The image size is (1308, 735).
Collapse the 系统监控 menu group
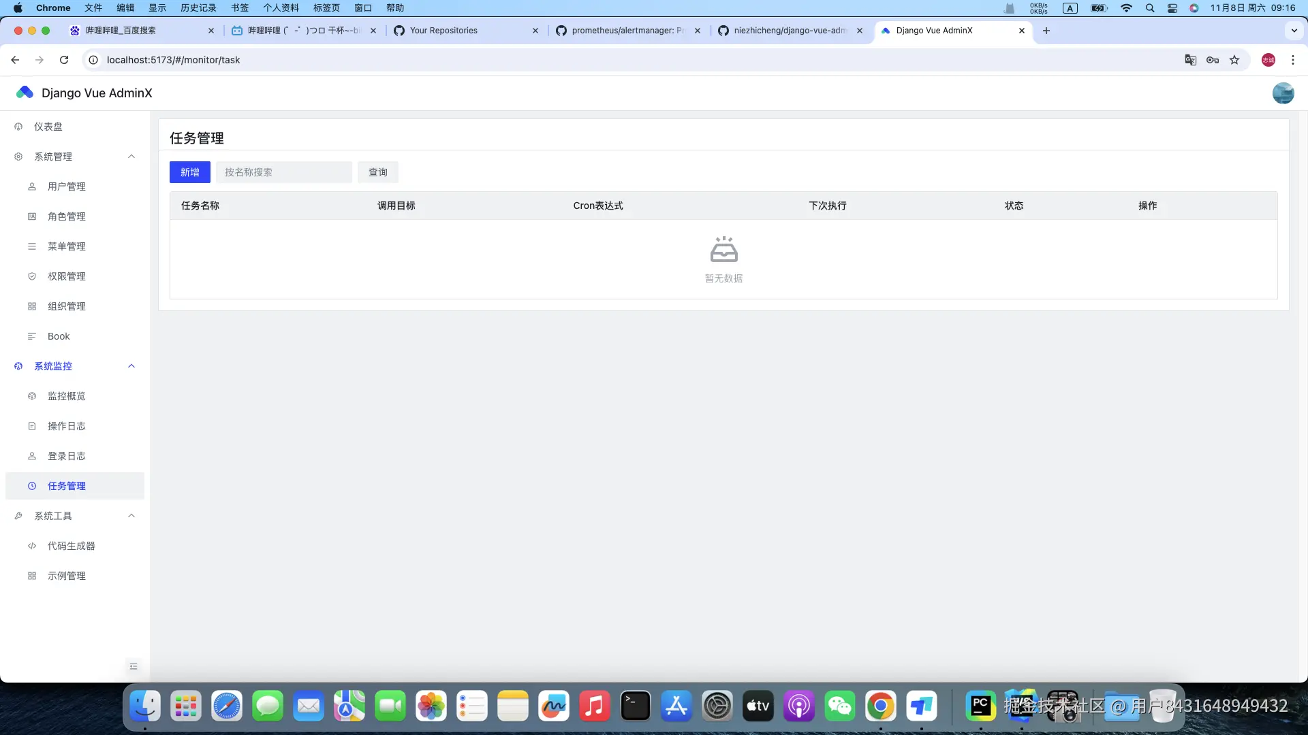pyautogui.click(x=131, y=366)
